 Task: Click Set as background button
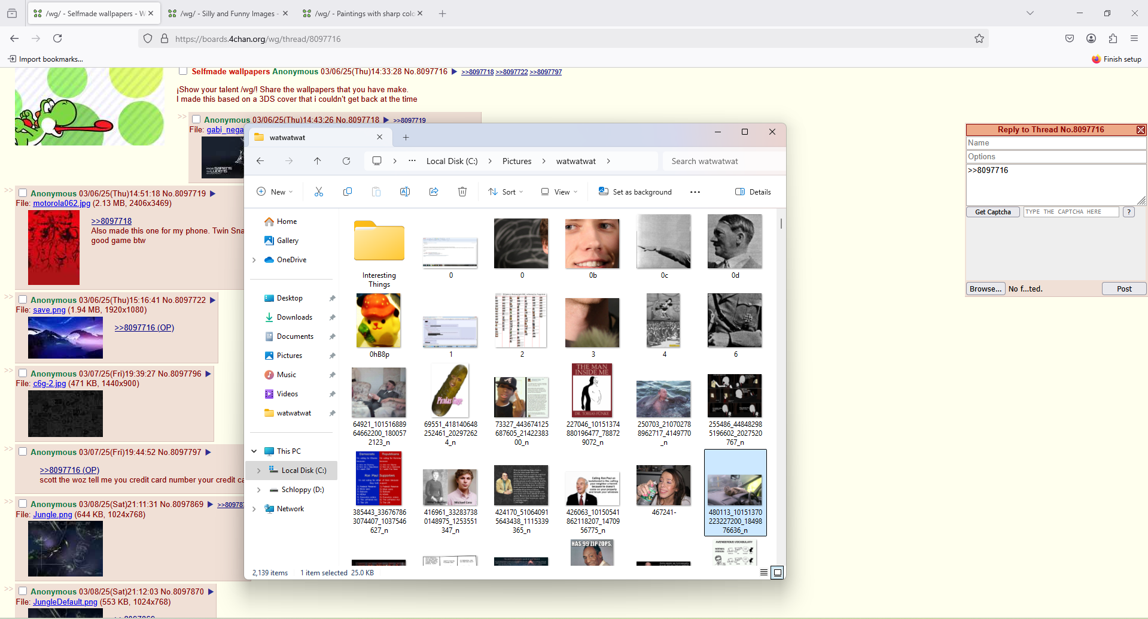tap(635, 192)
